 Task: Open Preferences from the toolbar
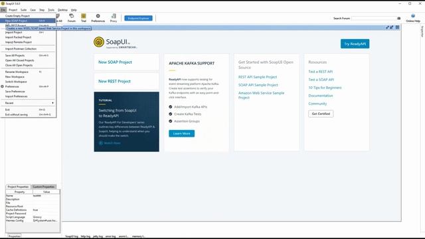98,18
